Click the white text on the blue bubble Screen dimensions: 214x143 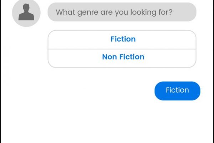coord(177,90)
